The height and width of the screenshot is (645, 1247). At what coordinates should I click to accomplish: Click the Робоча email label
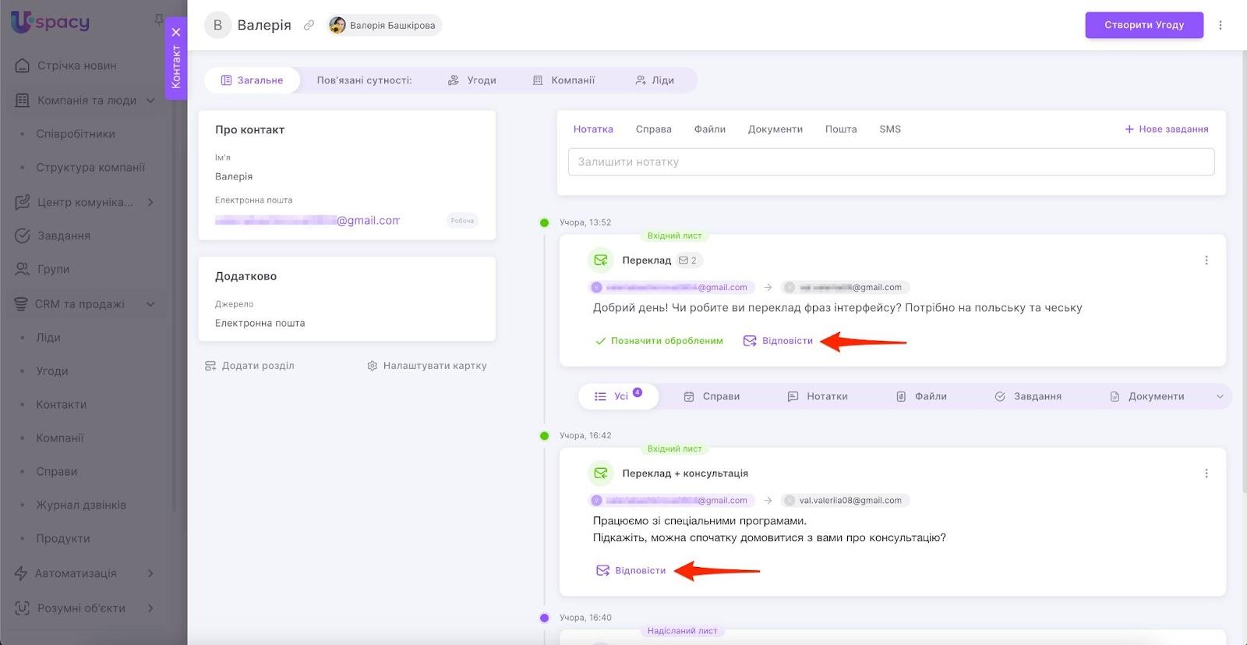tap(462, 221)
